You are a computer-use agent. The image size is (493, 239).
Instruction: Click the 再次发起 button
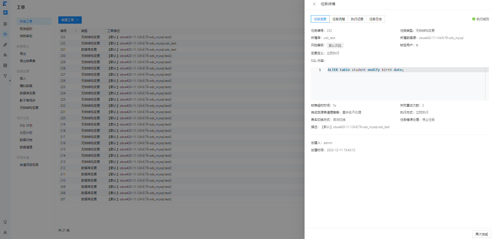pos(482,234)
